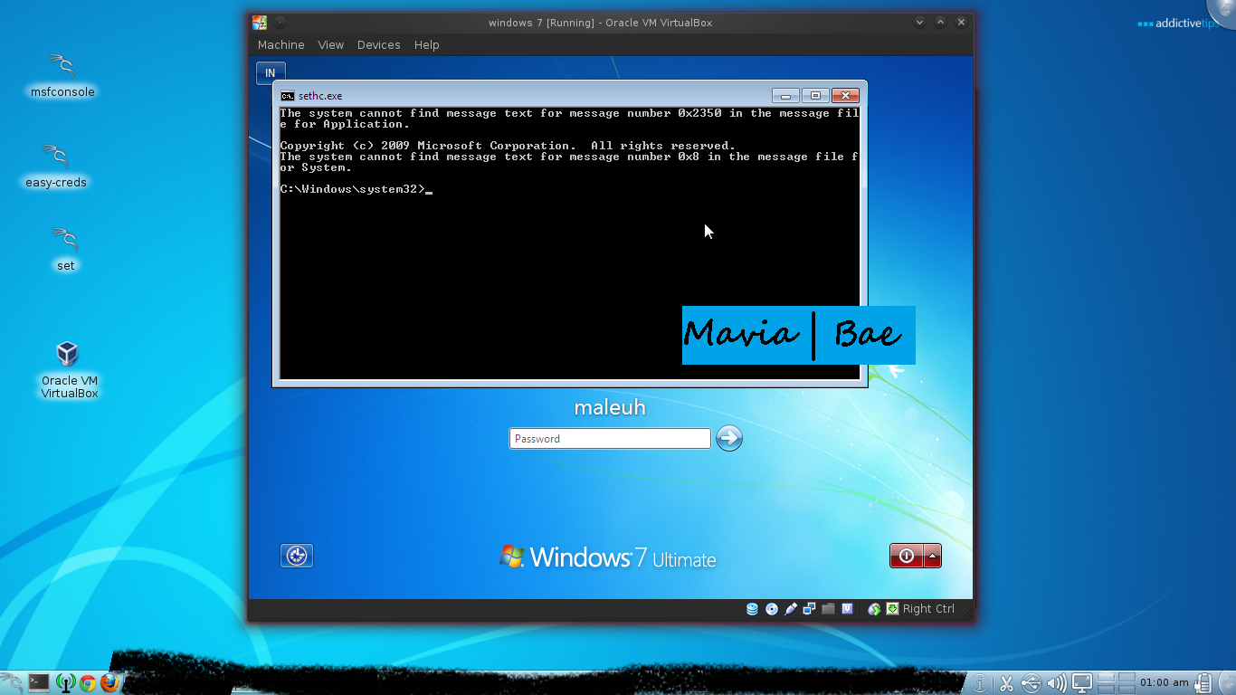Click the round pin button in VirtualBox titlebar
The height and width of the screenshot is (695, 1236).
click(280, 22)
